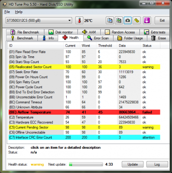Click the copy text to clipboard icon
172x173 pixels.
click(x=110, y=20)
